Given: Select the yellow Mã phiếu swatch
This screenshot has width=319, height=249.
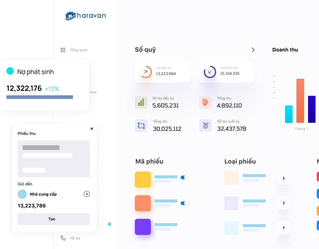Looking at the screenshot, I should tap(143, 180).
